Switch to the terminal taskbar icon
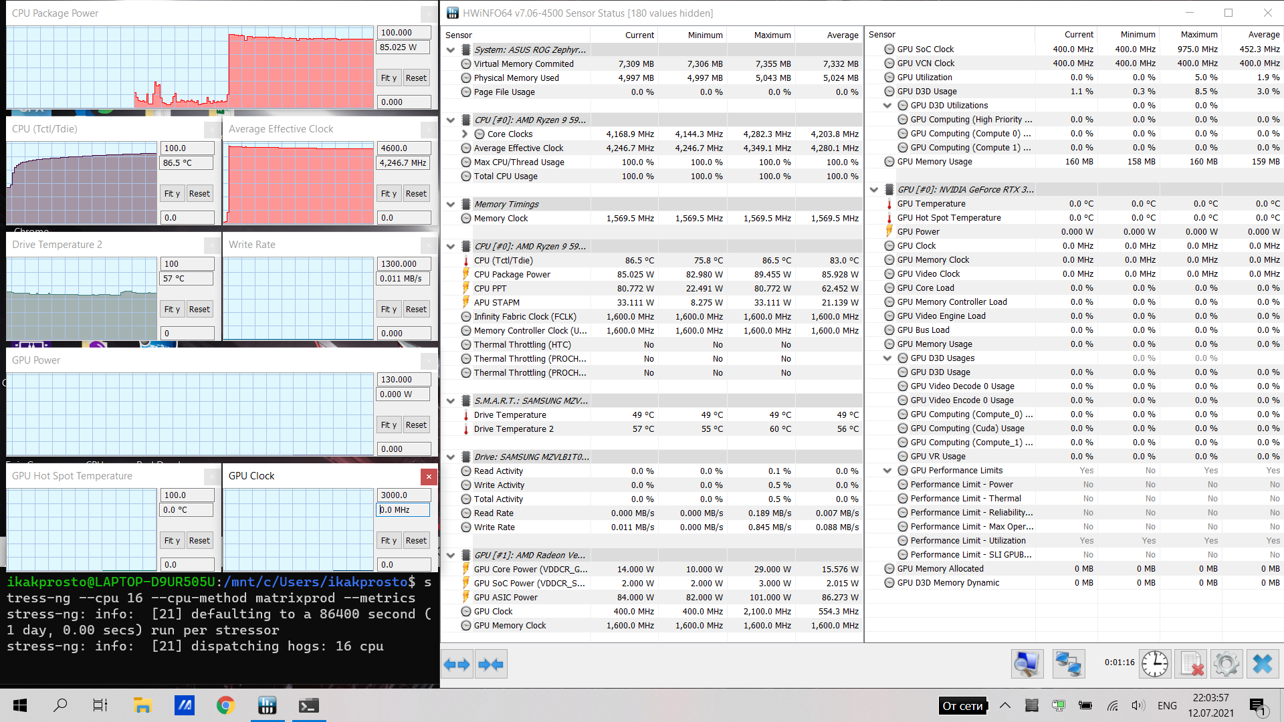1284x722 pixels. coord(308,705)
